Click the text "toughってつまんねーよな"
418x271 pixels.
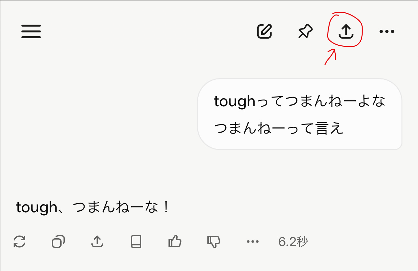point(300,102)
